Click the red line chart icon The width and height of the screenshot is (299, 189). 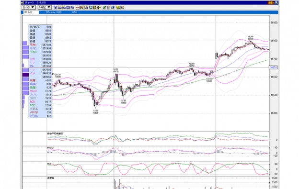pyautogui.click(x=78, y=8)
